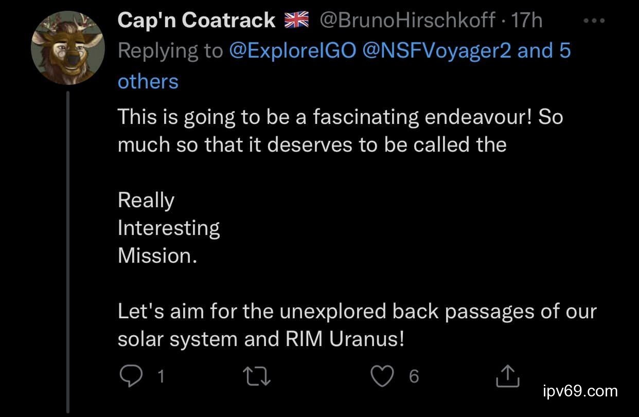Open the deer avatar profile picture
The width and height of the screenshot is (639, 417).
pos(68,49)
